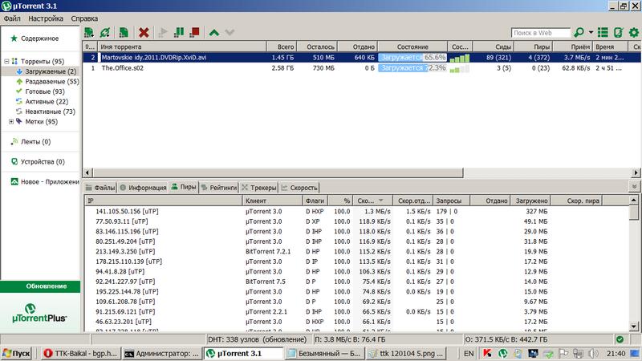Click the EN language indicator in tray

pyautogui.click(x=469, y=353)
